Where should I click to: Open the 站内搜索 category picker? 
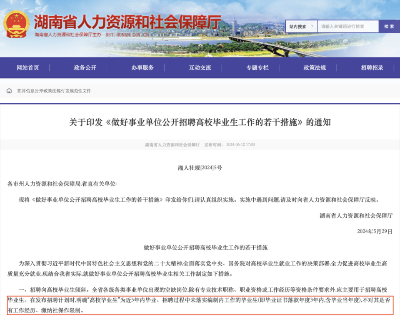298,26
